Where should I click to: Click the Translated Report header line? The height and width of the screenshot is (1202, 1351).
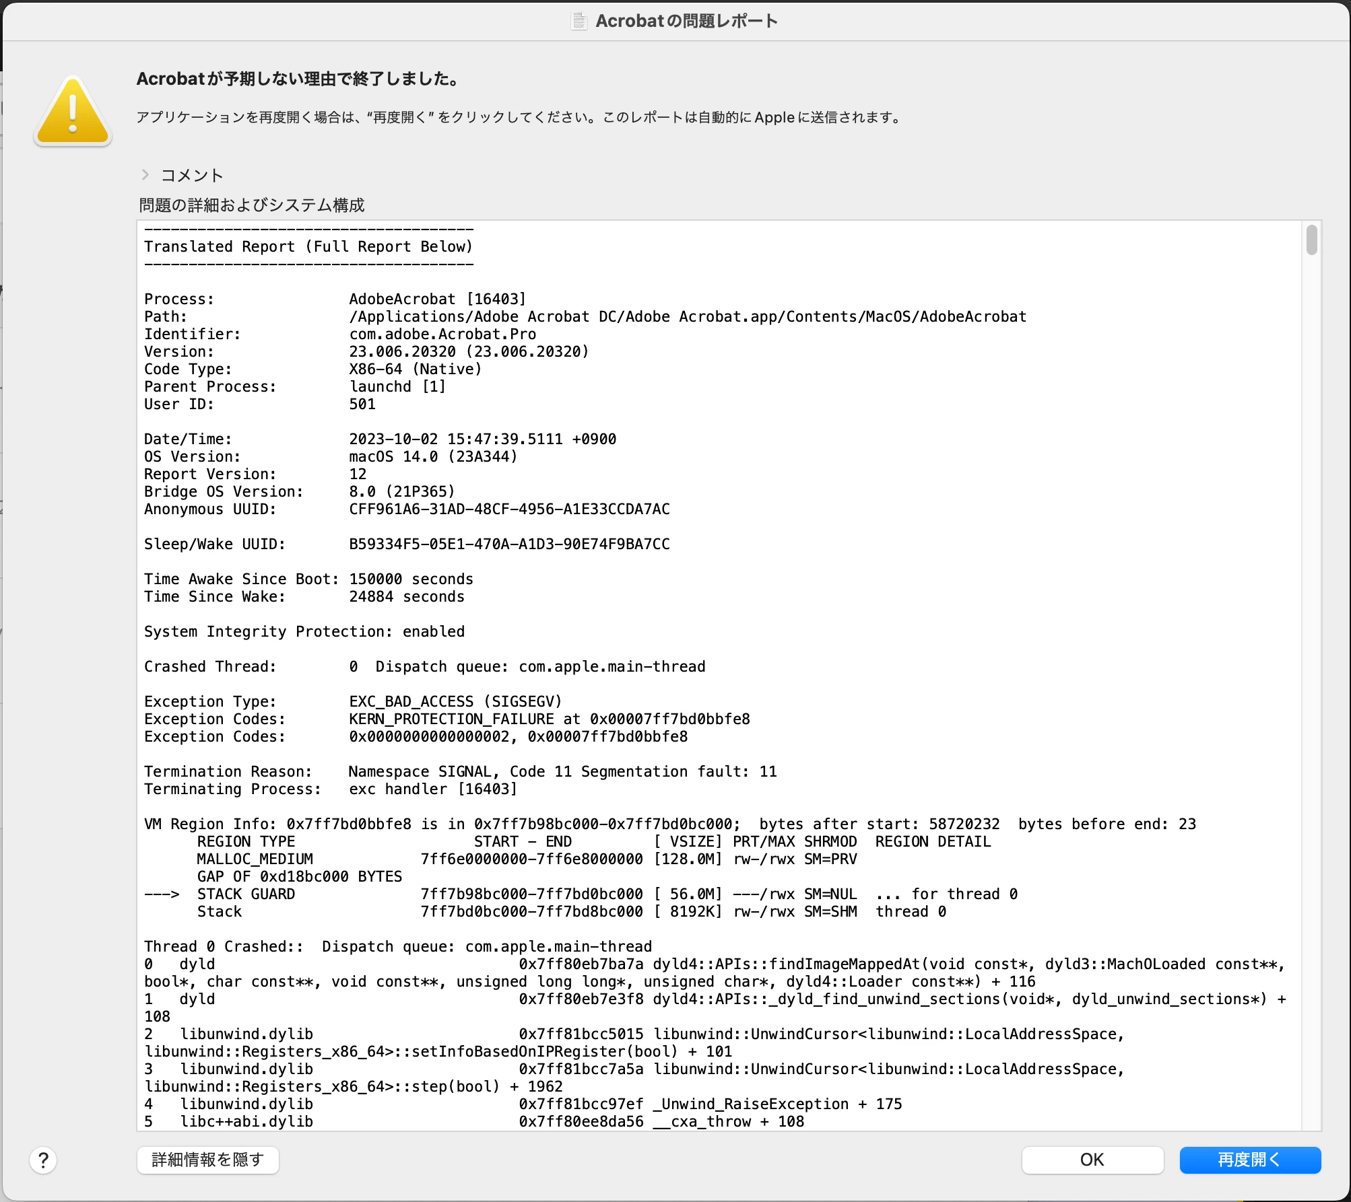click(x=308, y=246)
